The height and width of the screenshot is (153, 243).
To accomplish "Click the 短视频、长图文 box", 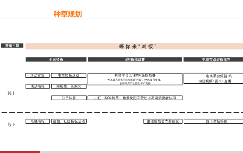I will coord(69,86).
